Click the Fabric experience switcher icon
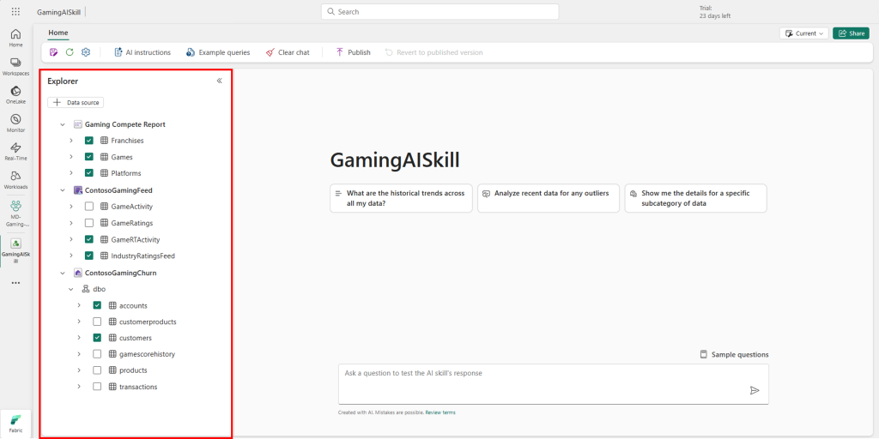Image resolution: width=879 pixels, height=439 pixels. coord(15,424)
